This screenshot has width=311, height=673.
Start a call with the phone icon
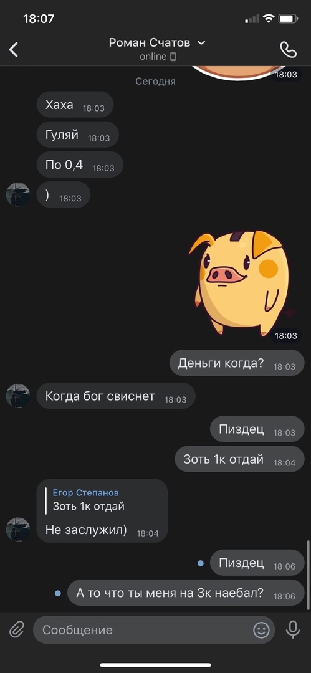point(288,50)
